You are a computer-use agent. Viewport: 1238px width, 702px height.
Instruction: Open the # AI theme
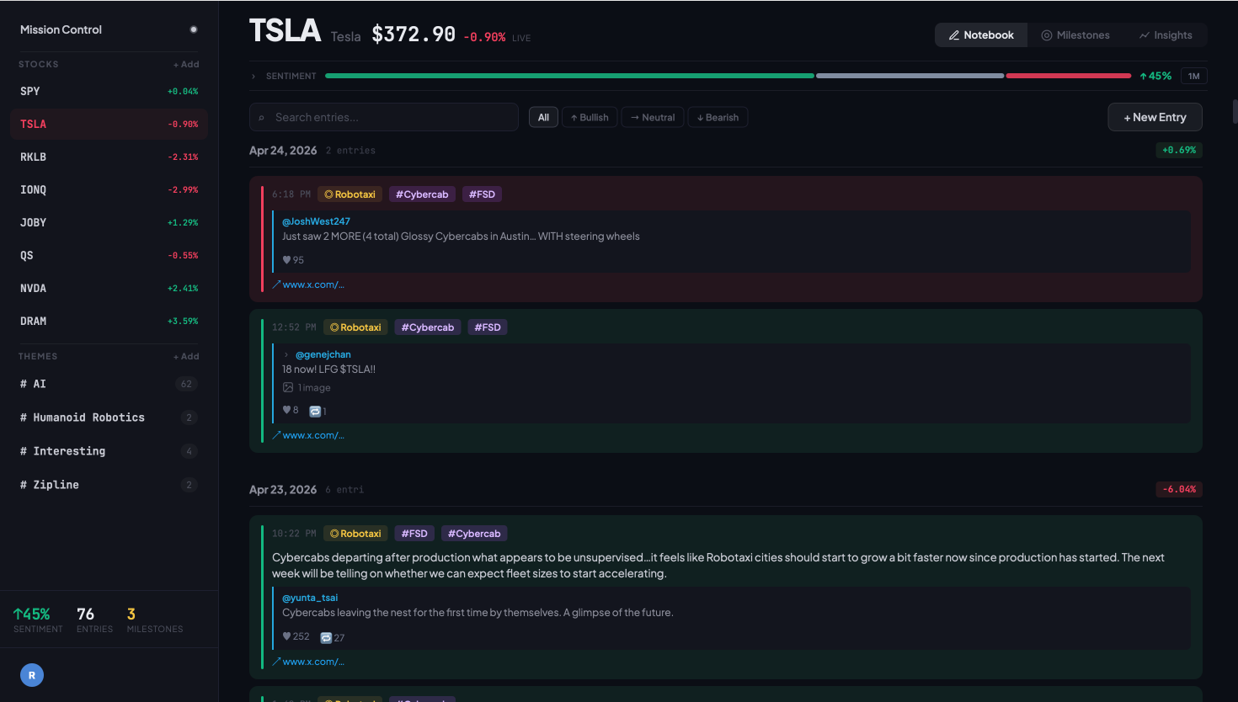[x=109, y=384]
